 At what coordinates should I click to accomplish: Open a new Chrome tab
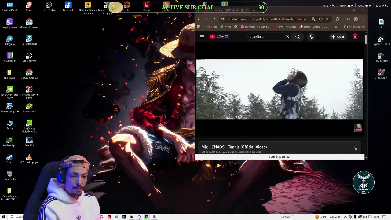(x=254, y=10)
